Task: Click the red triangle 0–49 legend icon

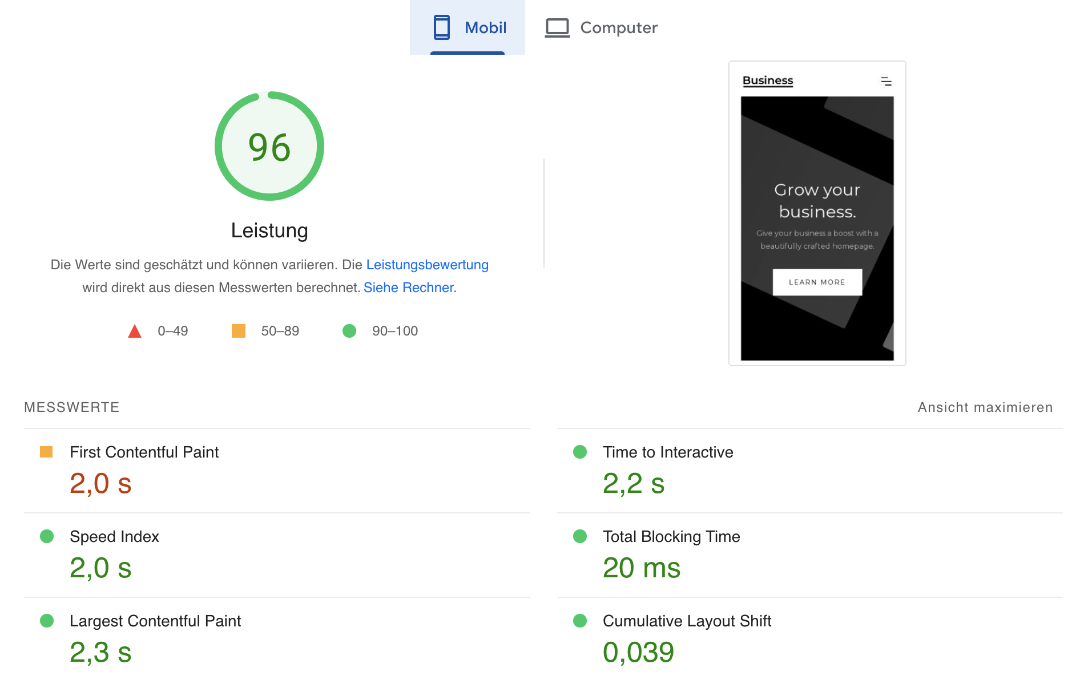Action: click(x=135, y=331)
